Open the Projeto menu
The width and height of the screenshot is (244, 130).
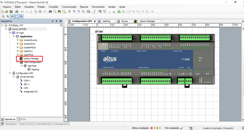tap(41, 7)
